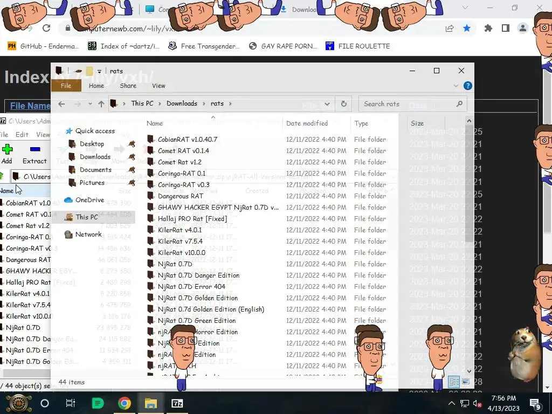Select the 'Comet RAT v0.1.4' folder
Image resolution: width=552 pixels, height=414 pixels.
[183, 151]
